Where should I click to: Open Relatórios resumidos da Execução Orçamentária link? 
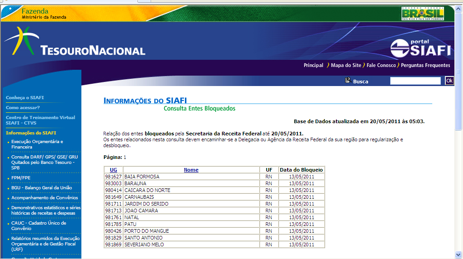(46, 244)
